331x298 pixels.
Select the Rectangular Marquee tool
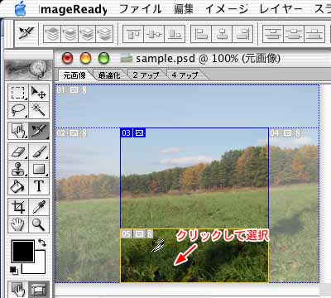click(x=18, y=93)
